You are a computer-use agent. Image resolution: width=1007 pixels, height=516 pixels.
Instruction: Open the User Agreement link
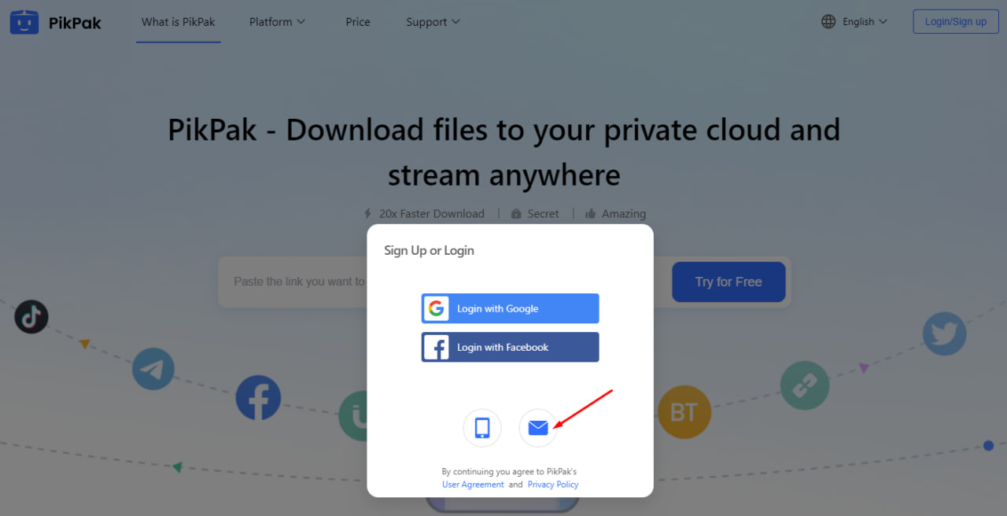pos(473,485)
